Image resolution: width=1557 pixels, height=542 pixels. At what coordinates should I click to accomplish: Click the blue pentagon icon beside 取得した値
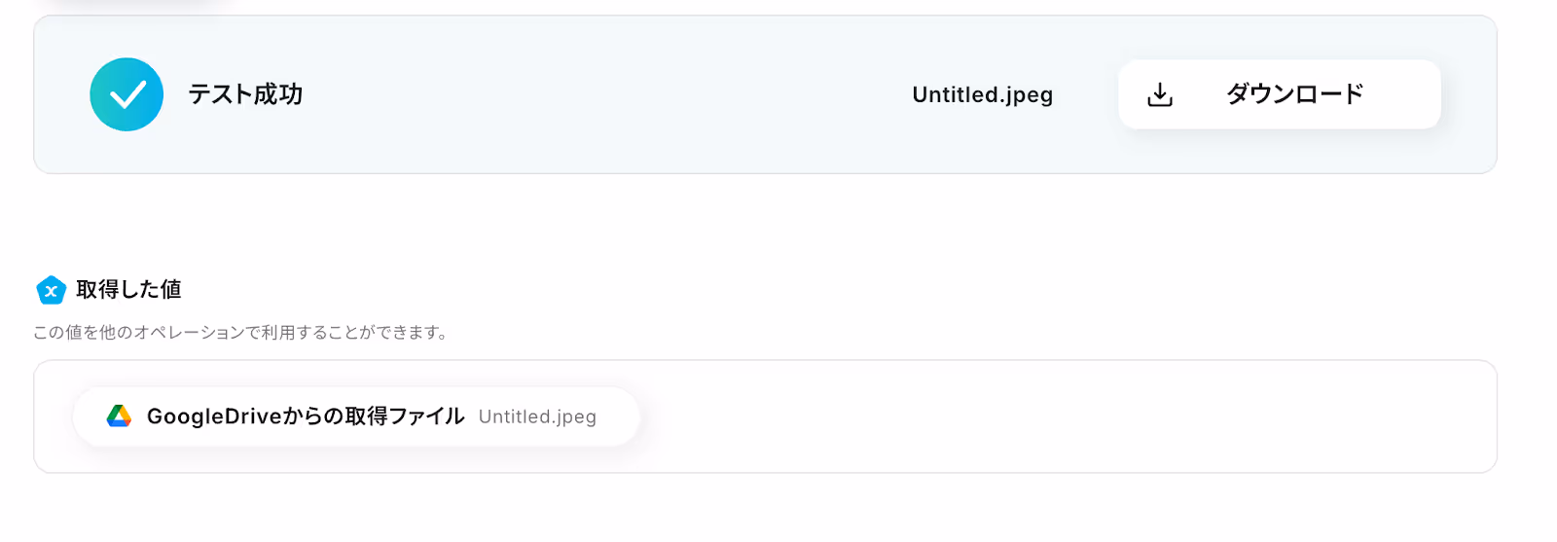pyautogui.click(x=51, y=290)
